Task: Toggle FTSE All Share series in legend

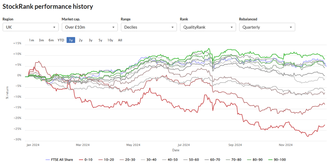Action: point(59,159)
